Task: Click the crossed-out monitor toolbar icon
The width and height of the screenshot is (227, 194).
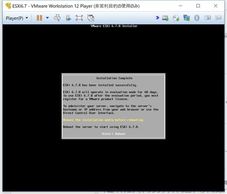Action: [91, 18]
